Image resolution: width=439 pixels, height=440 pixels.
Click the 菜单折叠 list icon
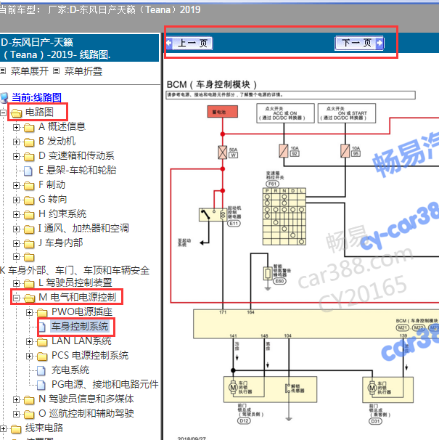[x=57, y=71]
